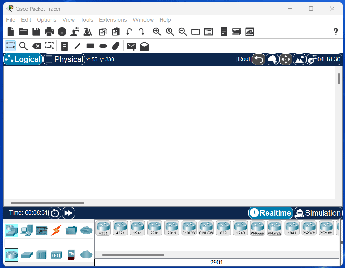Open the Tools menu
This screenshot has width=345, height=268.
[x=87, y=20]
